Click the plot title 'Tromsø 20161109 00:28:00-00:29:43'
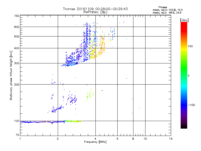 click(x=95, y=9)
